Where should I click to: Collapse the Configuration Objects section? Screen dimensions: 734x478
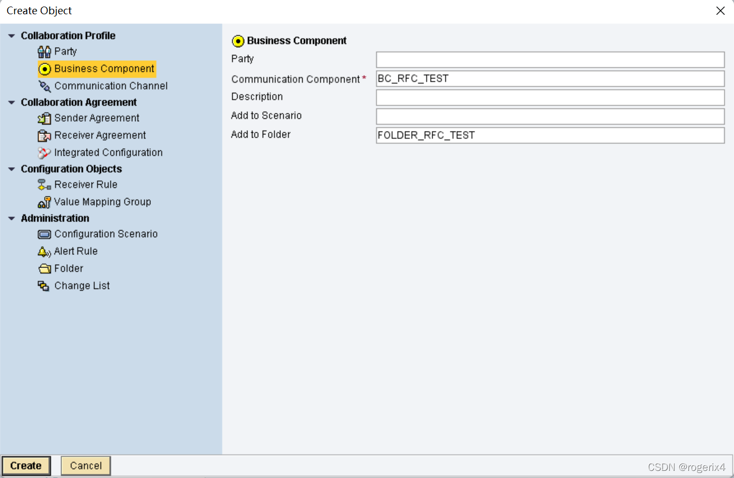pyautogui.click(x=12, y=169)
